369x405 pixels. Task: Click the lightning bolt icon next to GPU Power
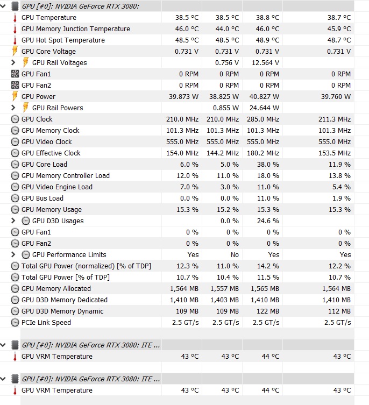pos(15,97)
